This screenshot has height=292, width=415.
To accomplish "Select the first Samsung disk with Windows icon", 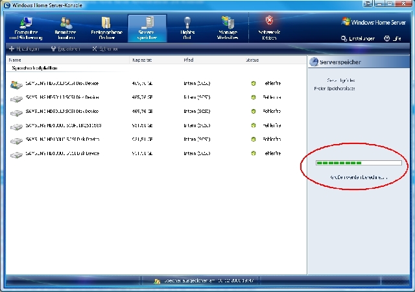I will pos(16,84).
